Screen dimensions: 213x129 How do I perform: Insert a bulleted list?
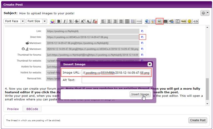coord(133,21)
